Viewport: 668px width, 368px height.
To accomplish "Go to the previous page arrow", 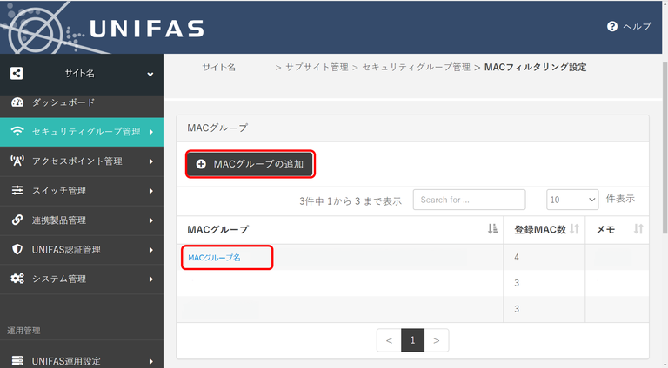I will pos(389,340).
